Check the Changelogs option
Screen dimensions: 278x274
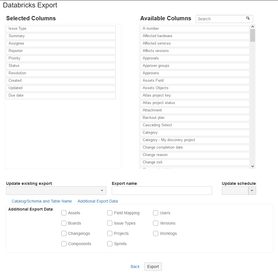(64, 233)
